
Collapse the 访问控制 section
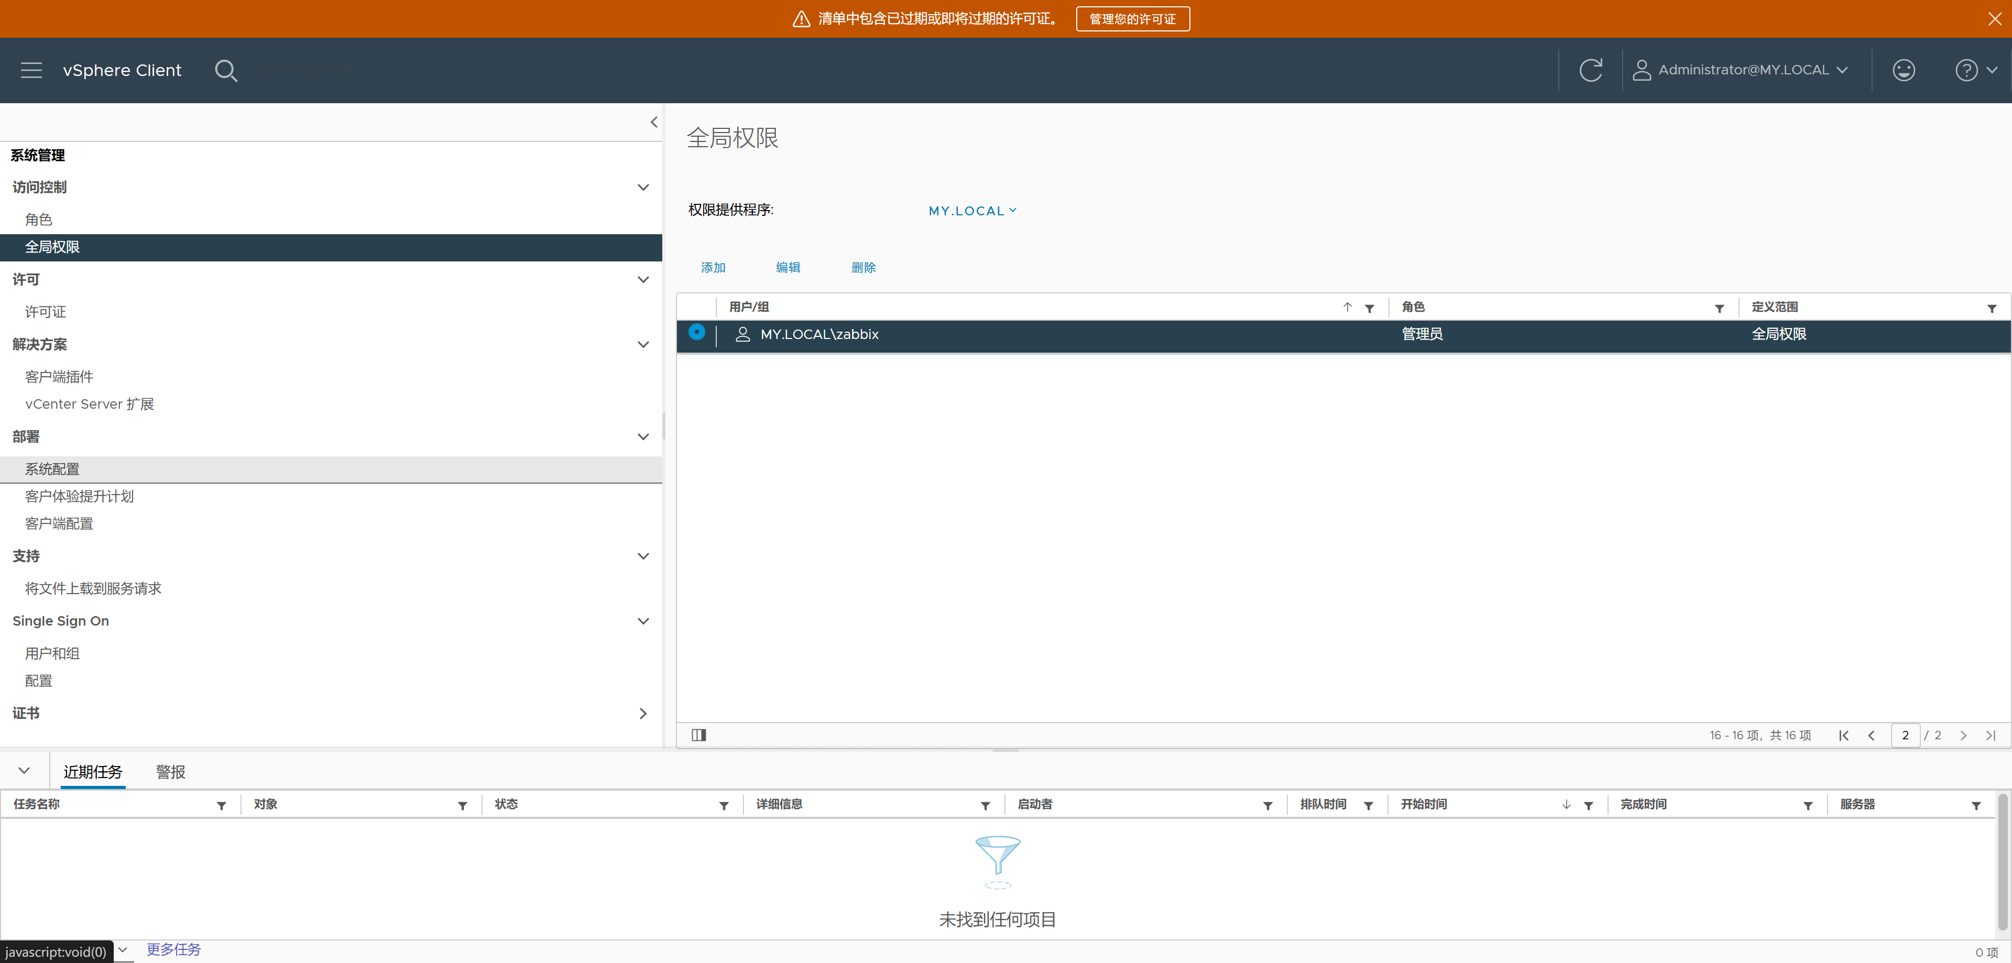click(643, 188)
